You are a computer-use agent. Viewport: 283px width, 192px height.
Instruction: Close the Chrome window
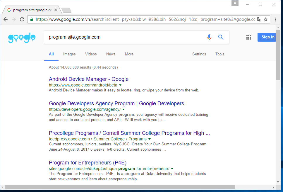click(274, 4)
